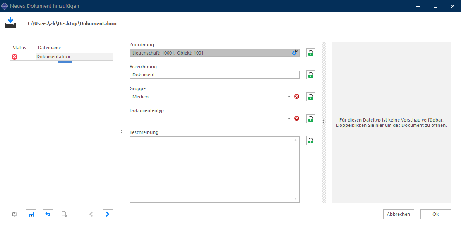The height and width of the screenshot is (229, 461).
Task: Close the Neues Dokument hinzufügen dialog
Action: tap(452, 6)
